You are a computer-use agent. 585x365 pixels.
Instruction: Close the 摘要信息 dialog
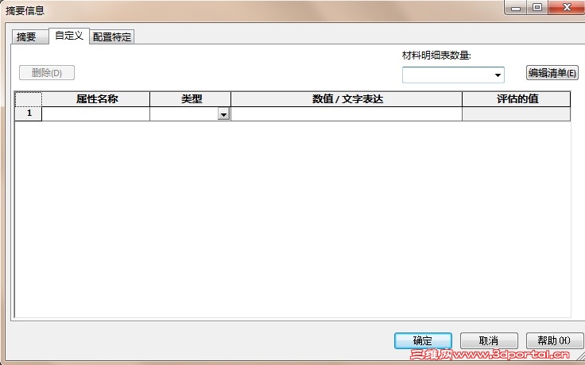tap(567, 7)
